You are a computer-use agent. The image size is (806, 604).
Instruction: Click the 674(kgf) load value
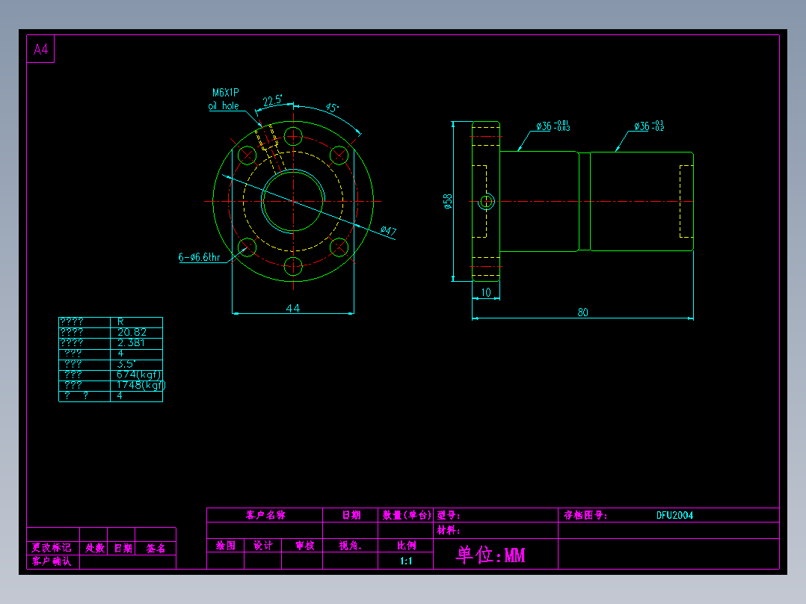[x=139, y=375]
